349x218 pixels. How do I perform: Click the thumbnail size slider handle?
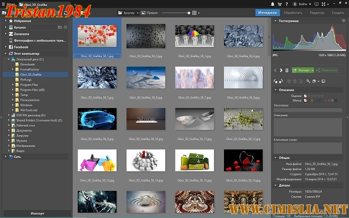point(188,13)
